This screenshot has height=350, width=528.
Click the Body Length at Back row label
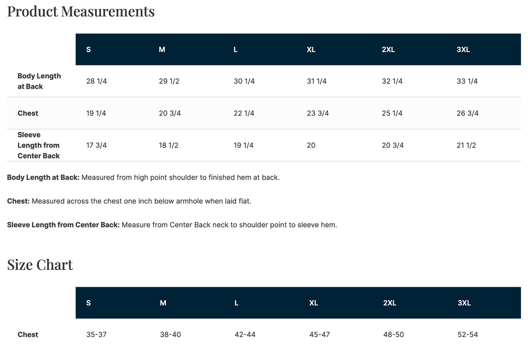39,81
